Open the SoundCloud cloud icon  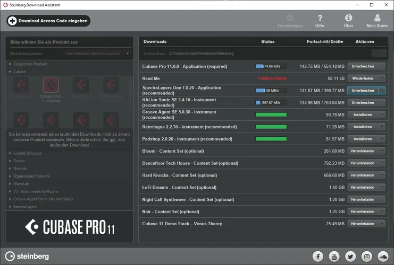coord(382,257)
